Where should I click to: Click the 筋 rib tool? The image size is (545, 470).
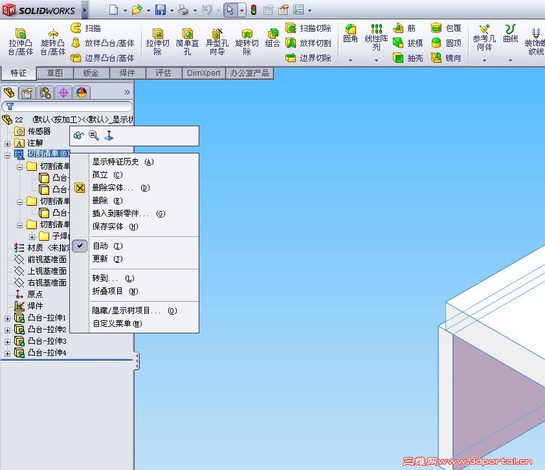[x=405, y=28]
